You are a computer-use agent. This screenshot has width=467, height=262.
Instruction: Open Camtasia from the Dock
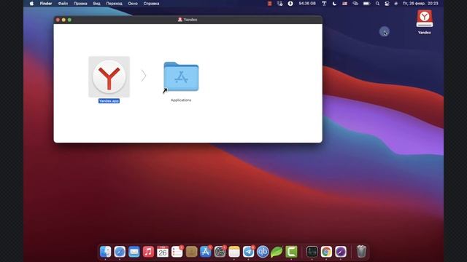click(x=291, y=252)
